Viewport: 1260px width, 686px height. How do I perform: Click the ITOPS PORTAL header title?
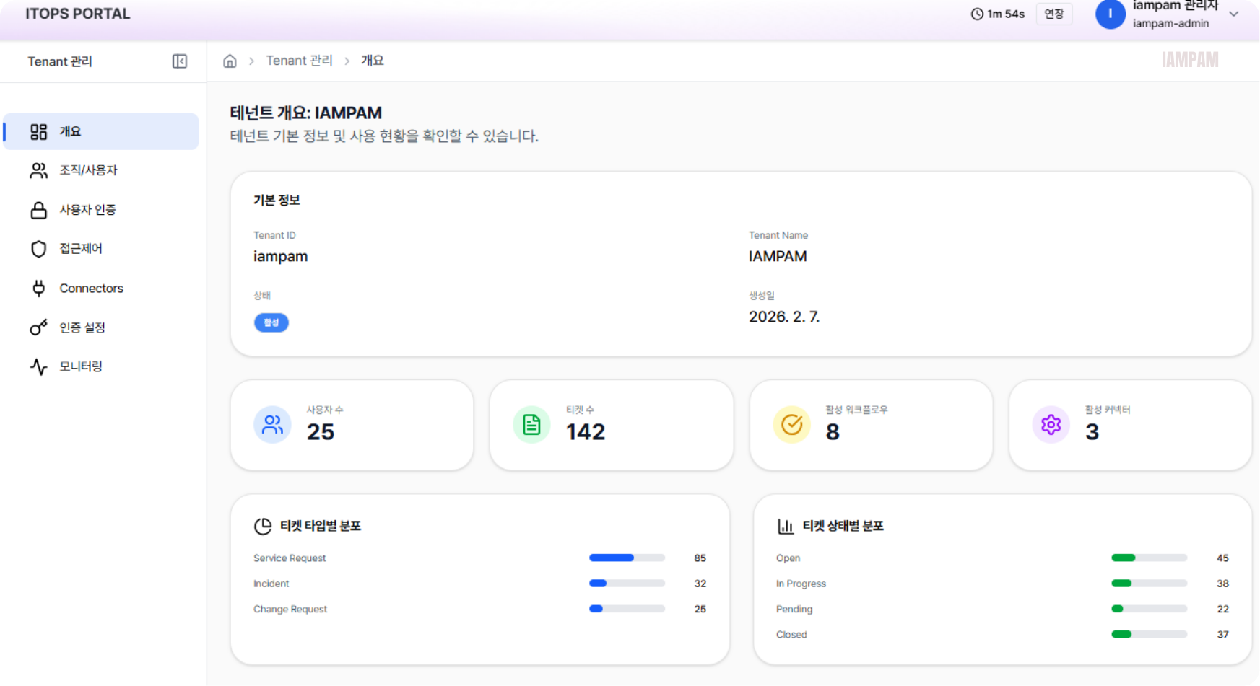(x=78, y=14)
